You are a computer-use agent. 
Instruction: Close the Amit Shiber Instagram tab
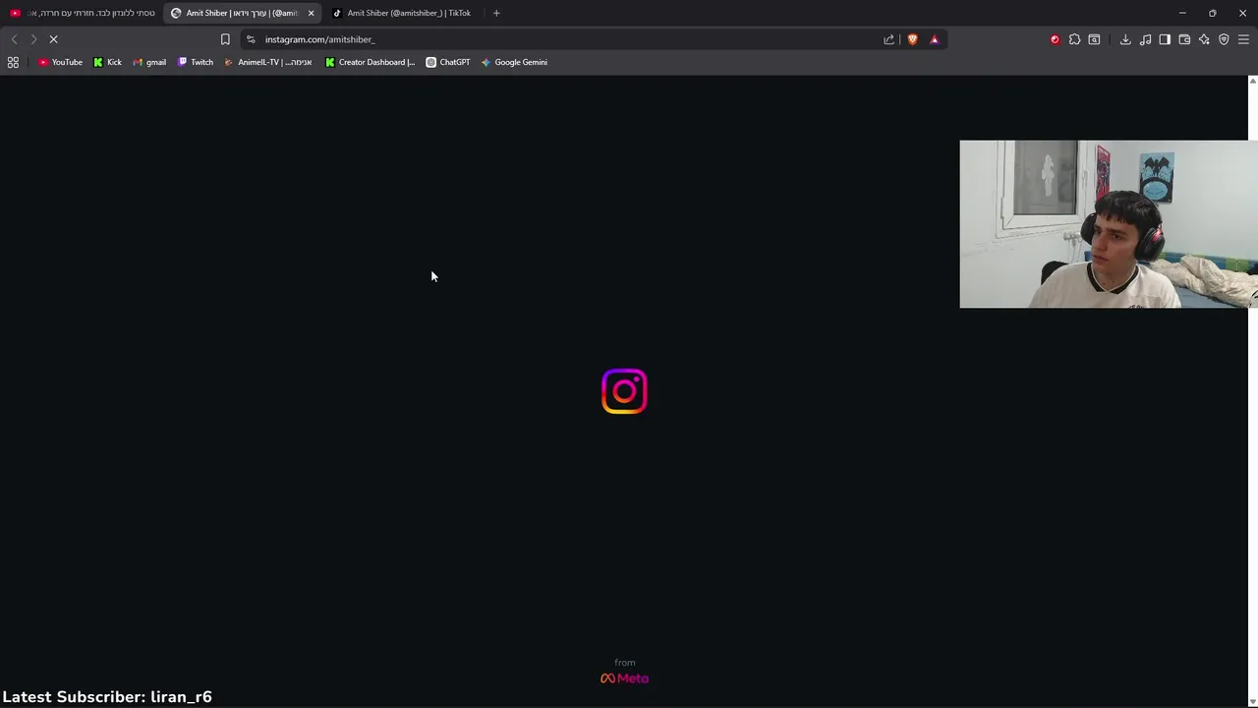tap(311, 13)
